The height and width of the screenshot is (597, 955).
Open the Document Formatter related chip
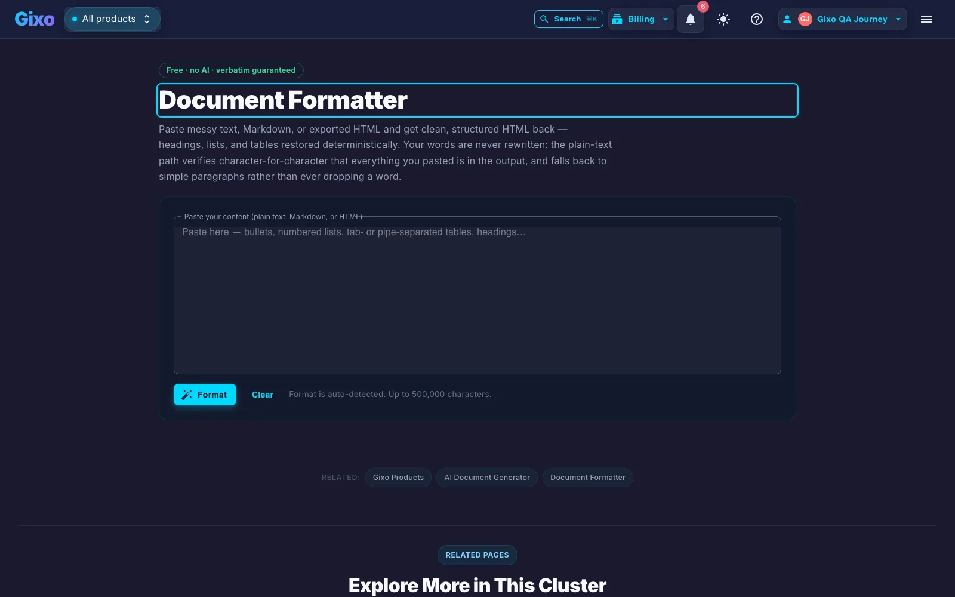pos(588,478)
